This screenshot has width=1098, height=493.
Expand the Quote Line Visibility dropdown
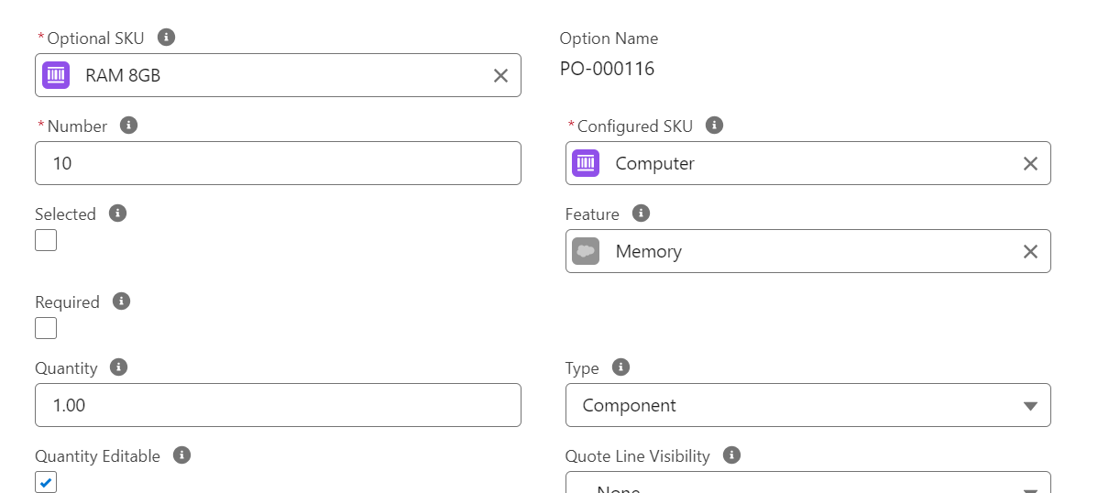point(807,484)
